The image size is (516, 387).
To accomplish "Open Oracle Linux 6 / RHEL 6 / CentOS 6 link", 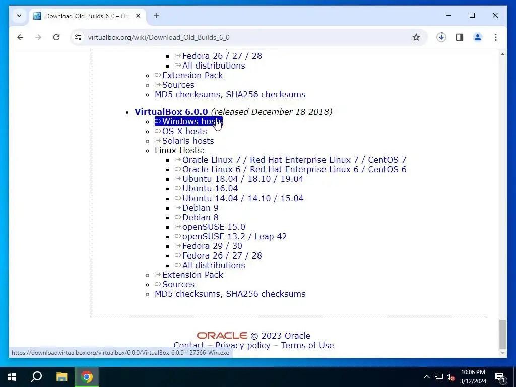I will point(291,169).
